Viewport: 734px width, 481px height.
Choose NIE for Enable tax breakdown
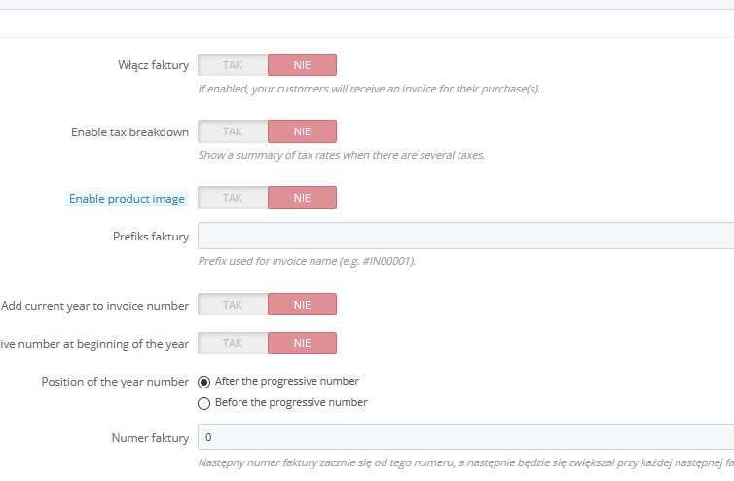302,131
